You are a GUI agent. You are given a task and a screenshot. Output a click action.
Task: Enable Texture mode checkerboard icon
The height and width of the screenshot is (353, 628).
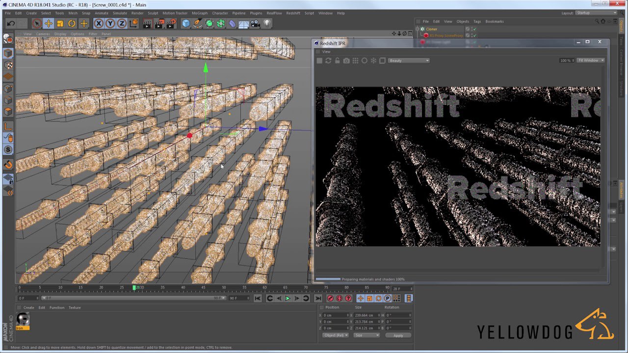[x=8, y=65]
